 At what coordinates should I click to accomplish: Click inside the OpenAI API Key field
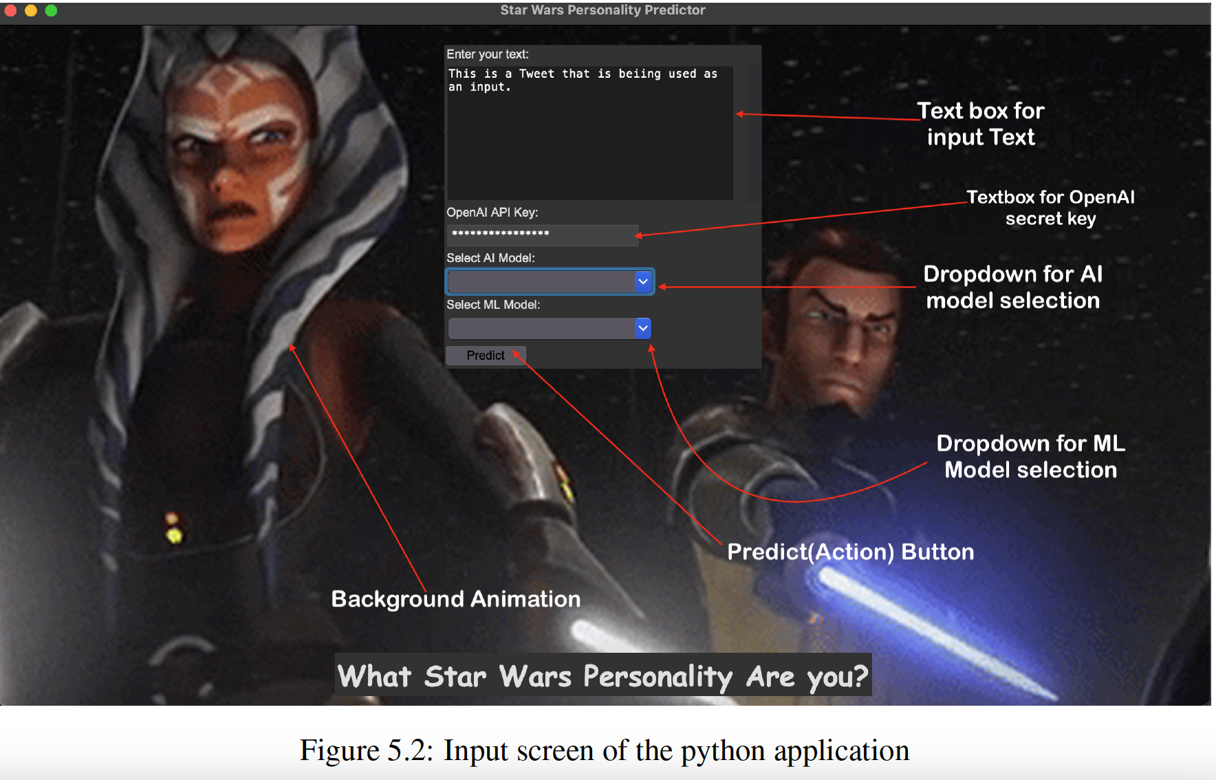(x=542, y=235)
